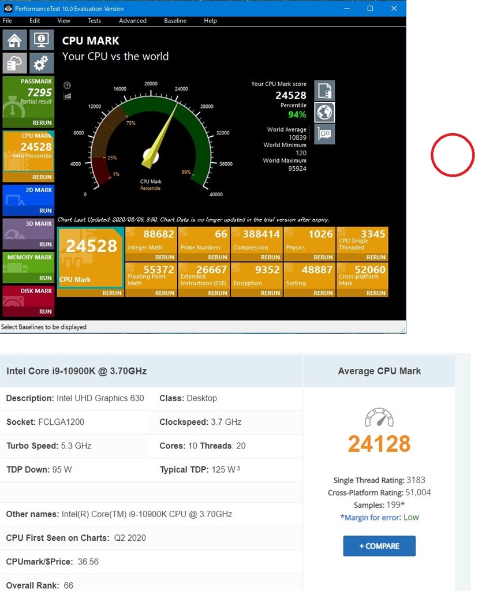Run the Disk Mark test
The image size is (497, 591).
tap(46, 312)
